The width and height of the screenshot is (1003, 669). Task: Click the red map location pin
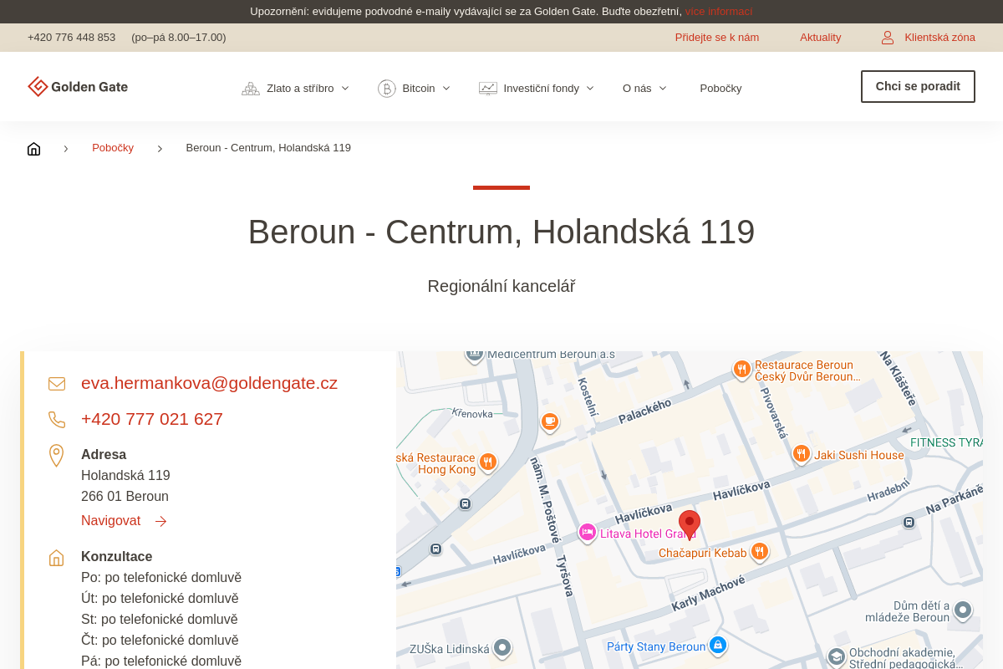point(689,524)
